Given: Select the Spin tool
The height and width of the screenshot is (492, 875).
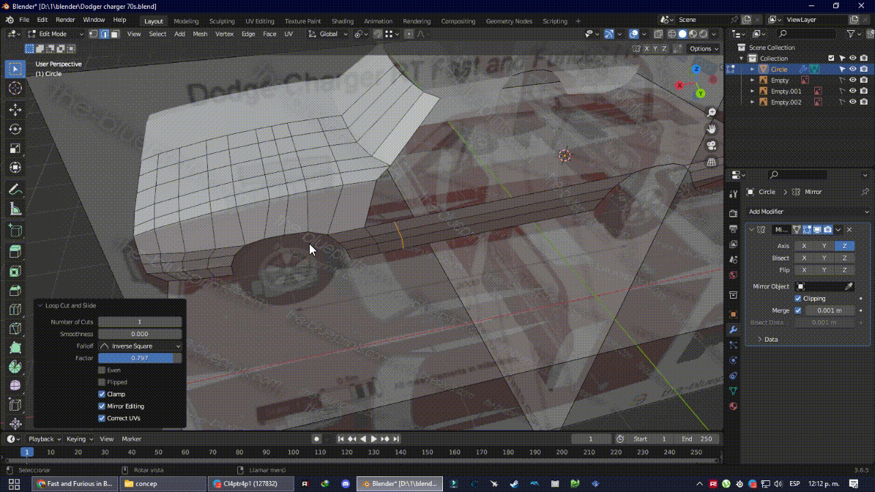Looking at the screenshot, I should coord(15,367).
